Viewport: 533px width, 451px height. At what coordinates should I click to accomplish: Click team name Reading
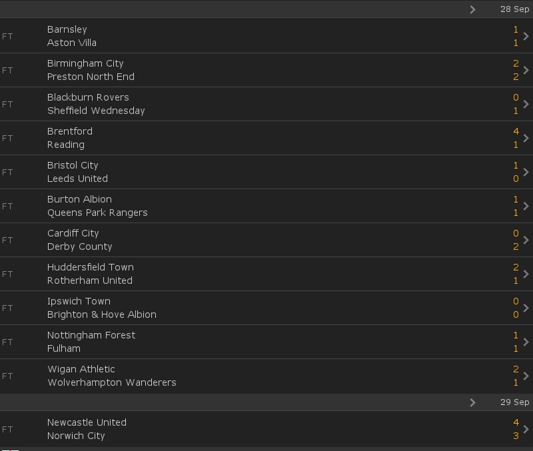(x=66, y=145)
